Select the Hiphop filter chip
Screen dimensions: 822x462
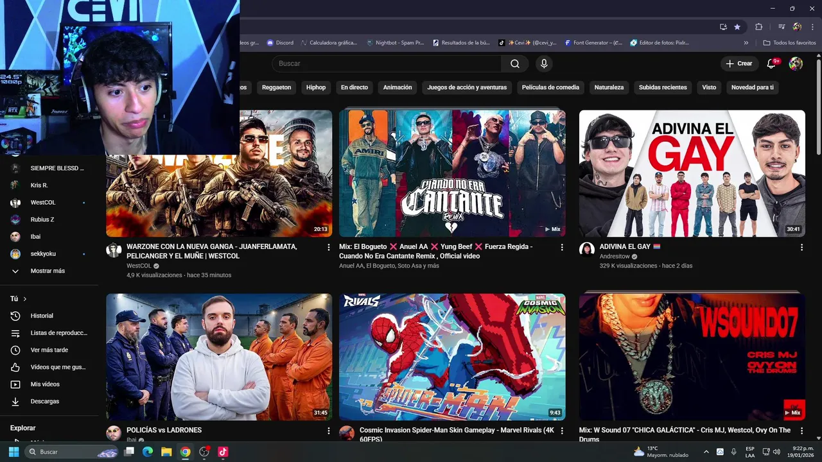316,87
